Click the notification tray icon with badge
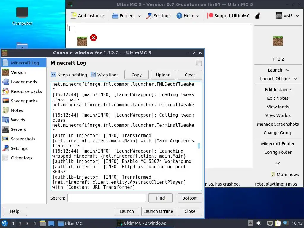Viewport: 304px width, 228px height. [x=286, y=223]
